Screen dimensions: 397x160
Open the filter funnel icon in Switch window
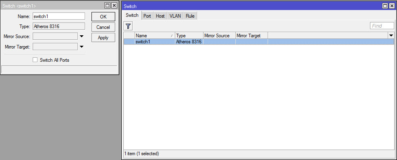(x=128, y=26)
